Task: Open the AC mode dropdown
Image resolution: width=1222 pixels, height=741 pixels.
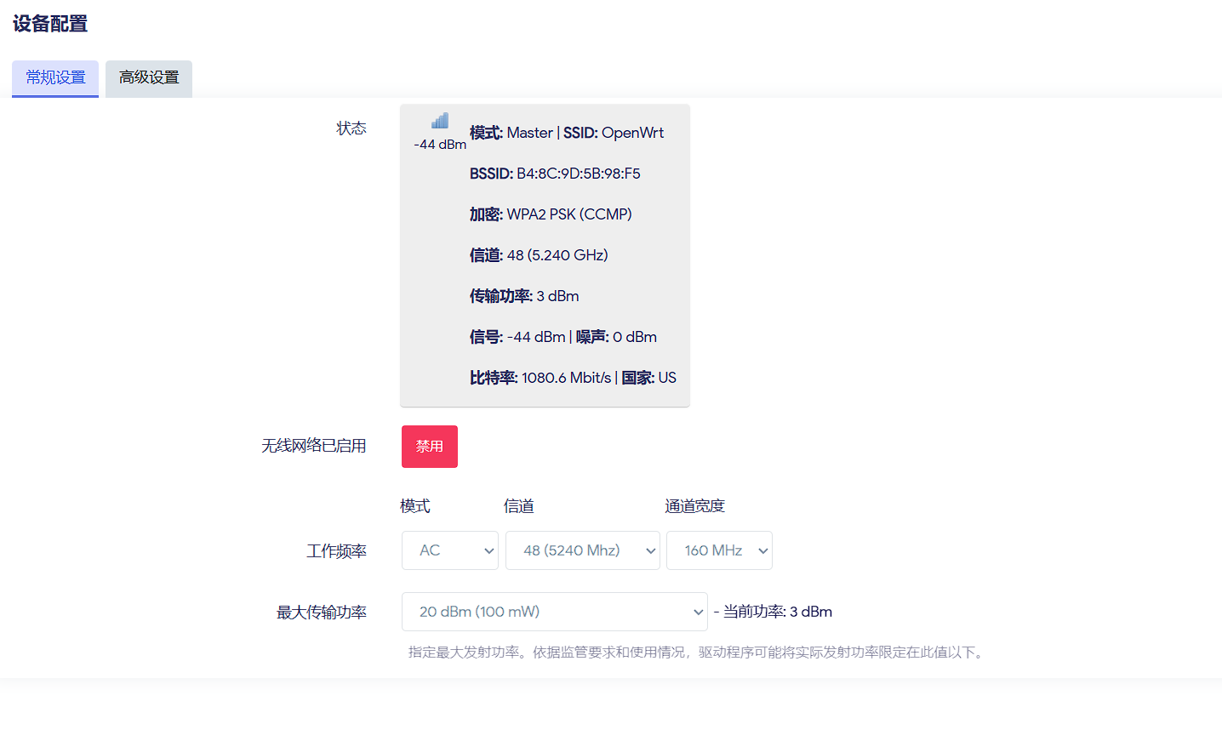Action: pyautogui.click(x=449, y=550)
